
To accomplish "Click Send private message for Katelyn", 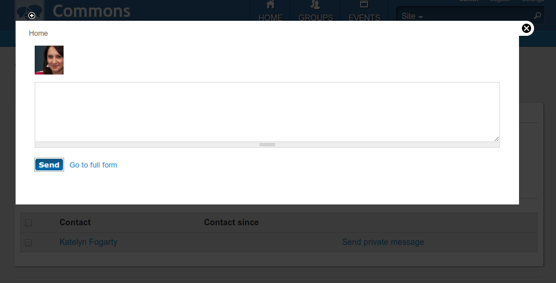I will (x=383, y=242).
